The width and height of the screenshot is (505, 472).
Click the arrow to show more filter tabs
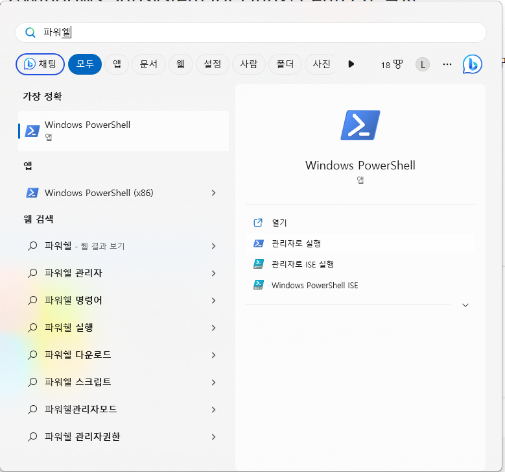tap(351, 64)
